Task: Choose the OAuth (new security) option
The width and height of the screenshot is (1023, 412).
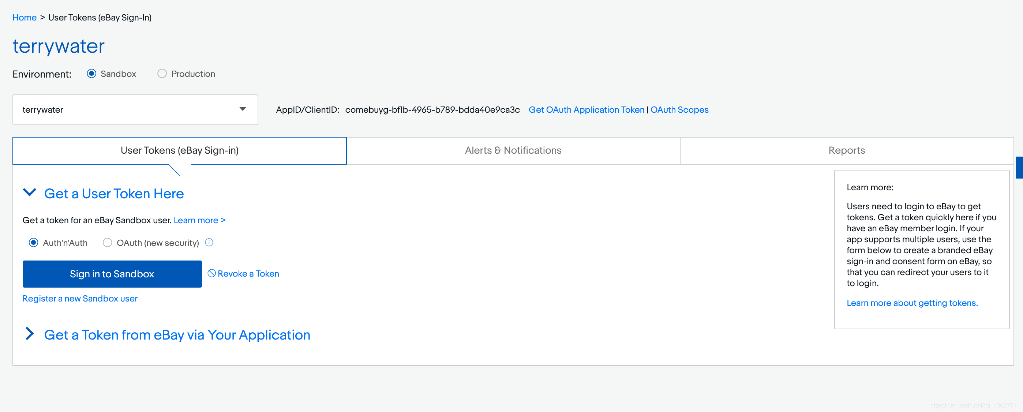Action: click(x=107, y=243)
